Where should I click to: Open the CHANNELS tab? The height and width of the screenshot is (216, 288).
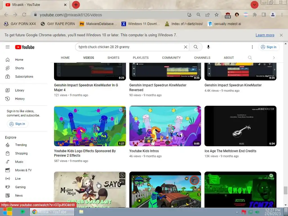click(x=202, y=58)
